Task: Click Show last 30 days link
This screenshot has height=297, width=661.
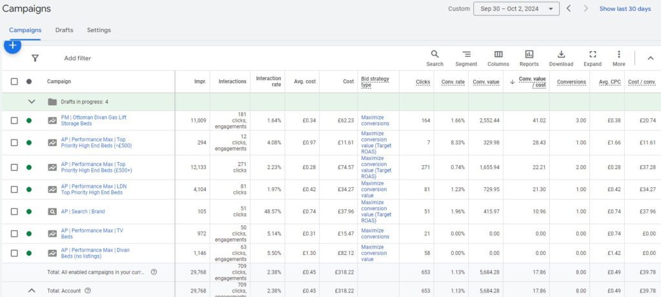Action: coord(624,9)
